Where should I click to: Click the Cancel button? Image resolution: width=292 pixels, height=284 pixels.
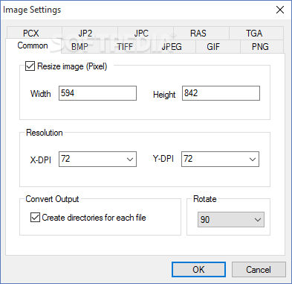point(259,269)
